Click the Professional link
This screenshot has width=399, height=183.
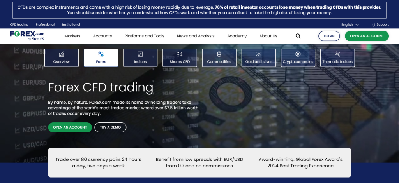point(45,24)
